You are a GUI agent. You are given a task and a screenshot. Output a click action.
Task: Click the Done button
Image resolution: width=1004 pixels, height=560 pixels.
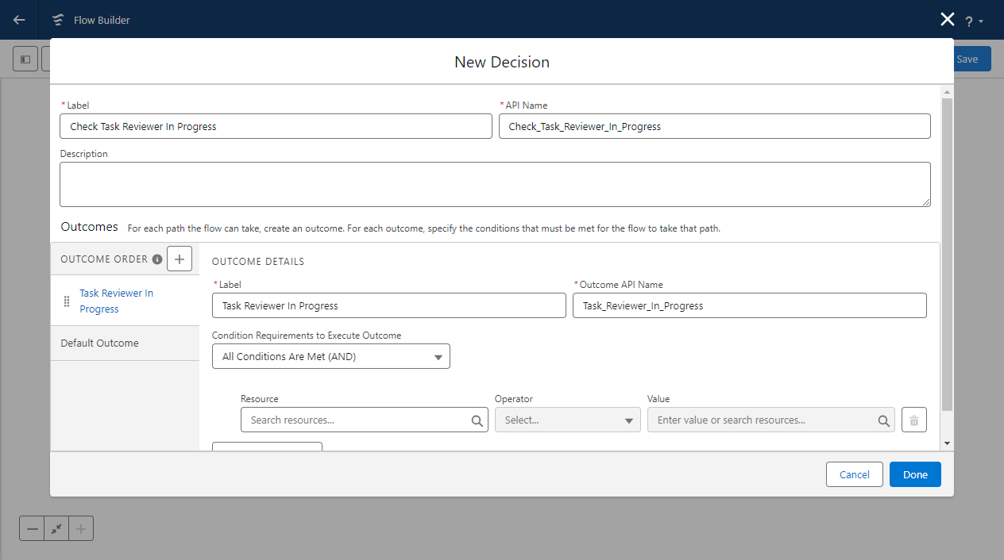pyautogui.click(x=914, y=474)
